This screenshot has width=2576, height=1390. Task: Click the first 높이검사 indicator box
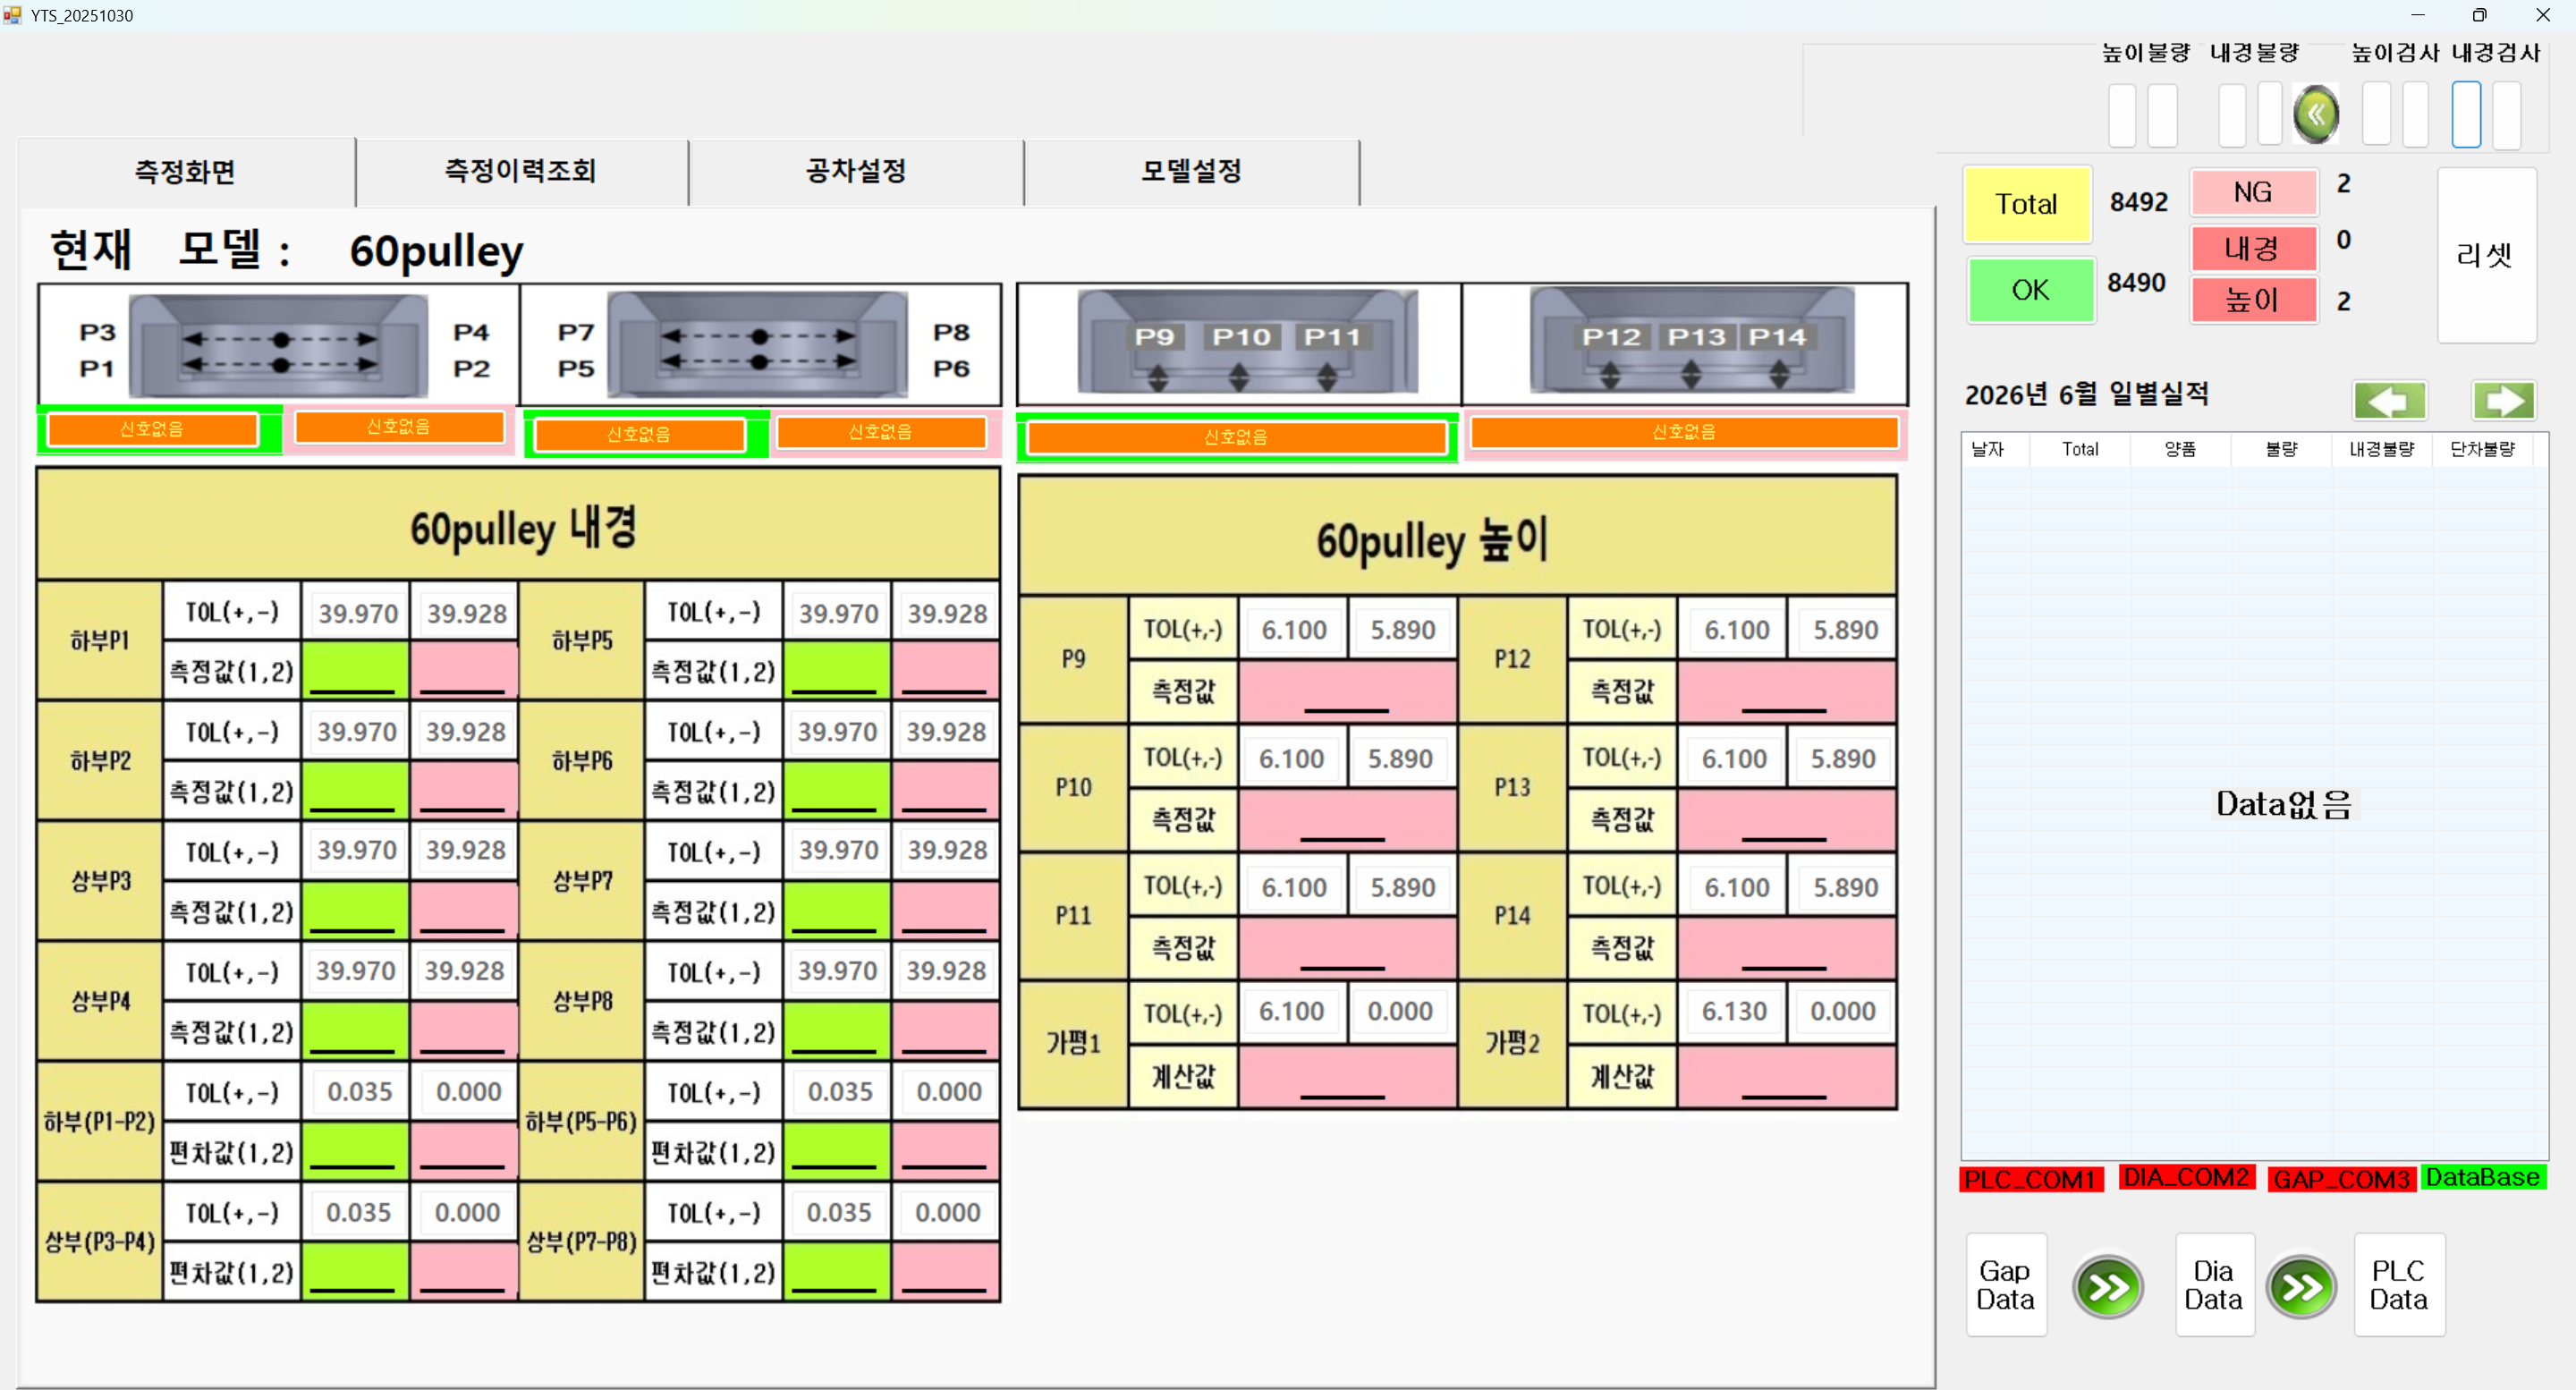2376,115
